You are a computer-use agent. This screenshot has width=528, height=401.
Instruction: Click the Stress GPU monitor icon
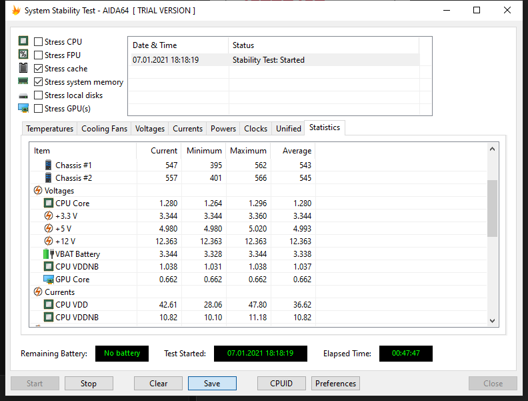[x=23, y=108]
